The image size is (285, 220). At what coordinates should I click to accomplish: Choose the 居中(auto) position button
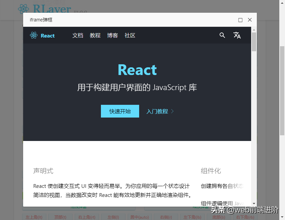click(139, 217)
